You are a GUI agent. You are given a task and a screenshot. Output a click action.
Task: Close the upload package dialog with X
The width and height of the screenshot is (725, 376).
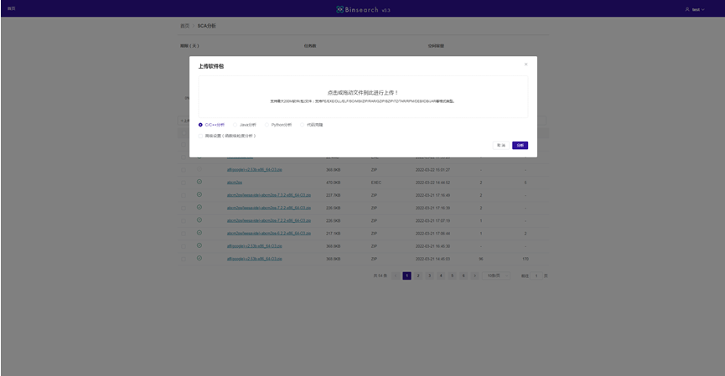click(x=526, y=64)
